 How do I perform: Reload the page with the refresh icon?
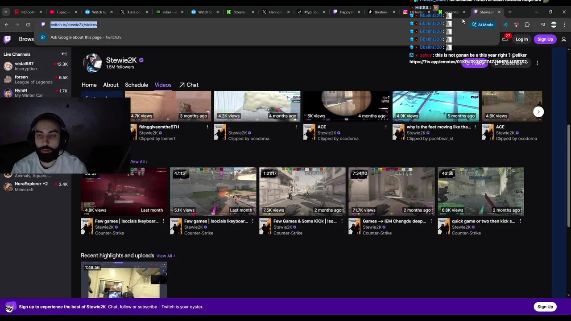[x=28, y=25]
